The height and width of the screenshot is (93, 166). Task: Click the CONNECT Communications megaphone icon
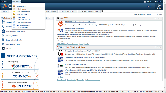(60, 30)
